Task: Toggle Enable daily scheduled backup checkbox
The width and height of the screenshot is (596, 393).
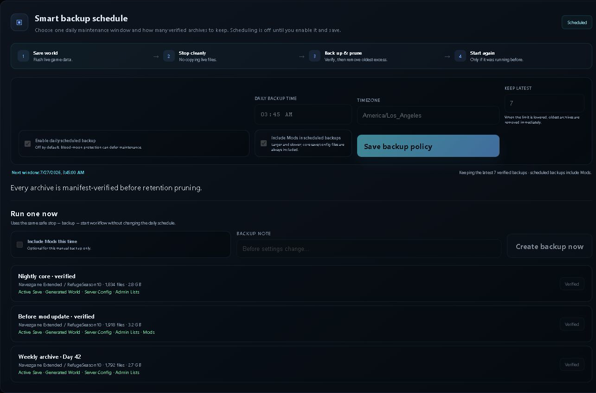Action: pyautogui.click(x=27, y=143)
